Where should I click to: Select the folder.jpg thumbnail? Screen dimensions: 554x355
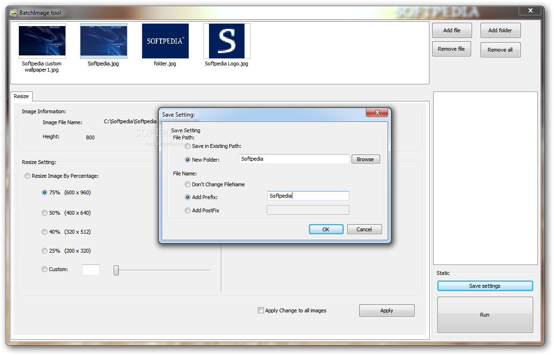pos(165,41)
